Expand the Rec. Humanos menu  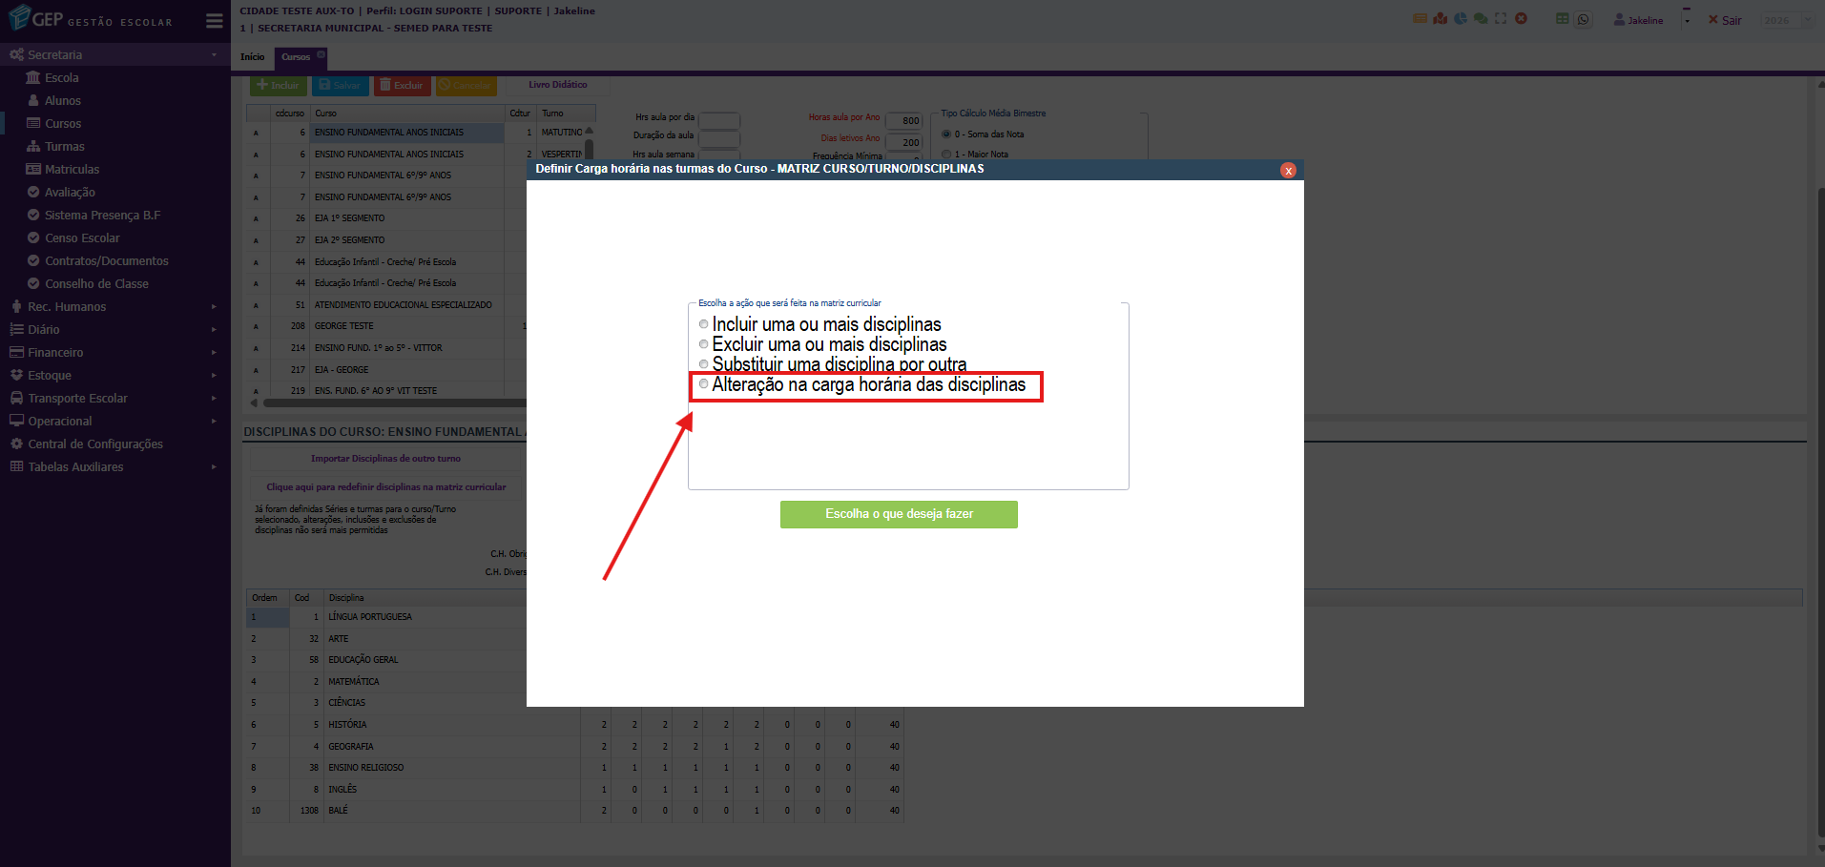(67, 307)
